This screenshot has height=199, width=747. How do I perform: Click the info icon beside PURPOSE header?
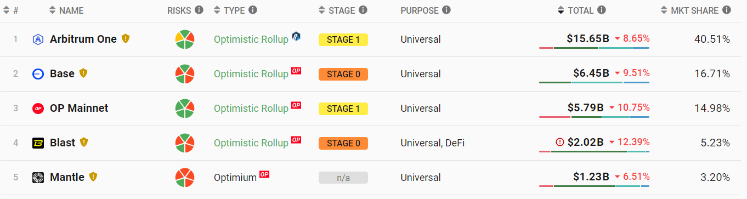446,10
